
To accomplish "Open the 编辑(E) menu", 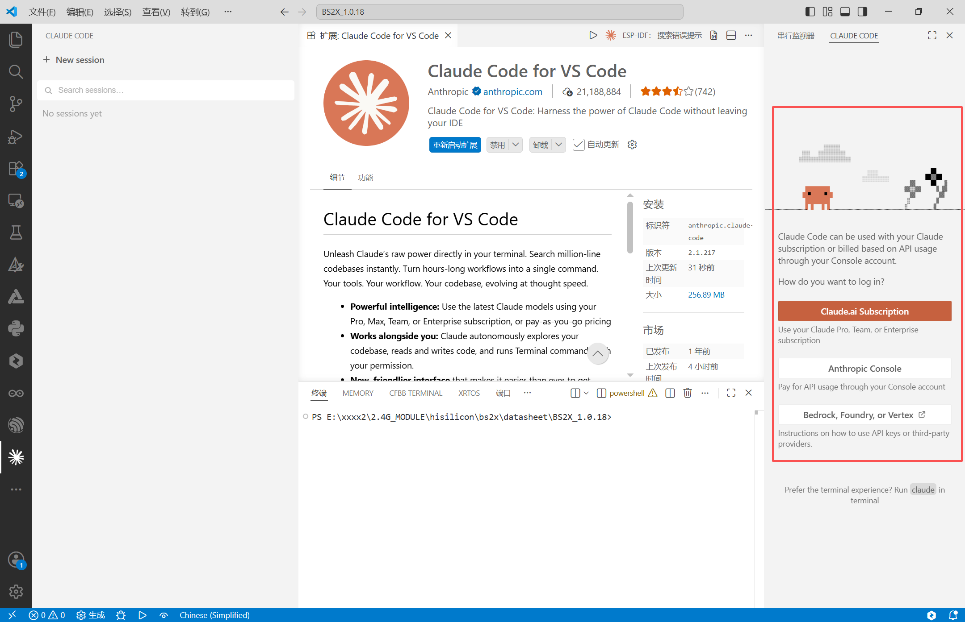I will 80,12.
